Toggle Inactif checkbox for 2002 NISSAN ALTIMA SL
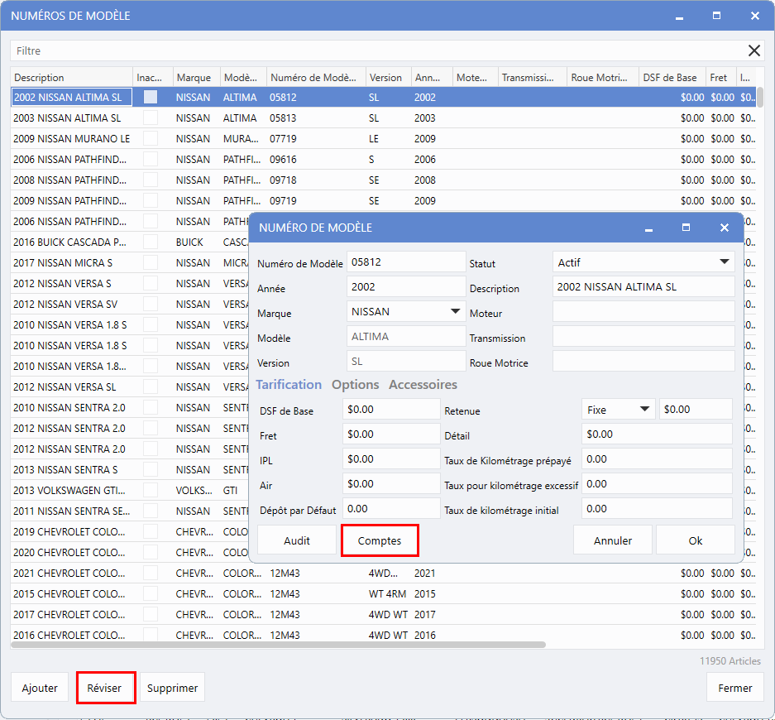This screenshot has height=720, width=775. point(151,97)
